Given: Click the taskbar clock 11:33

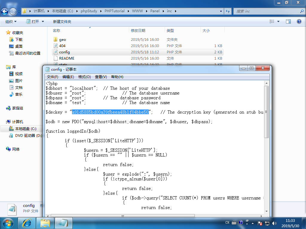Looking at the screenshot, I should [x=290, y=221].
